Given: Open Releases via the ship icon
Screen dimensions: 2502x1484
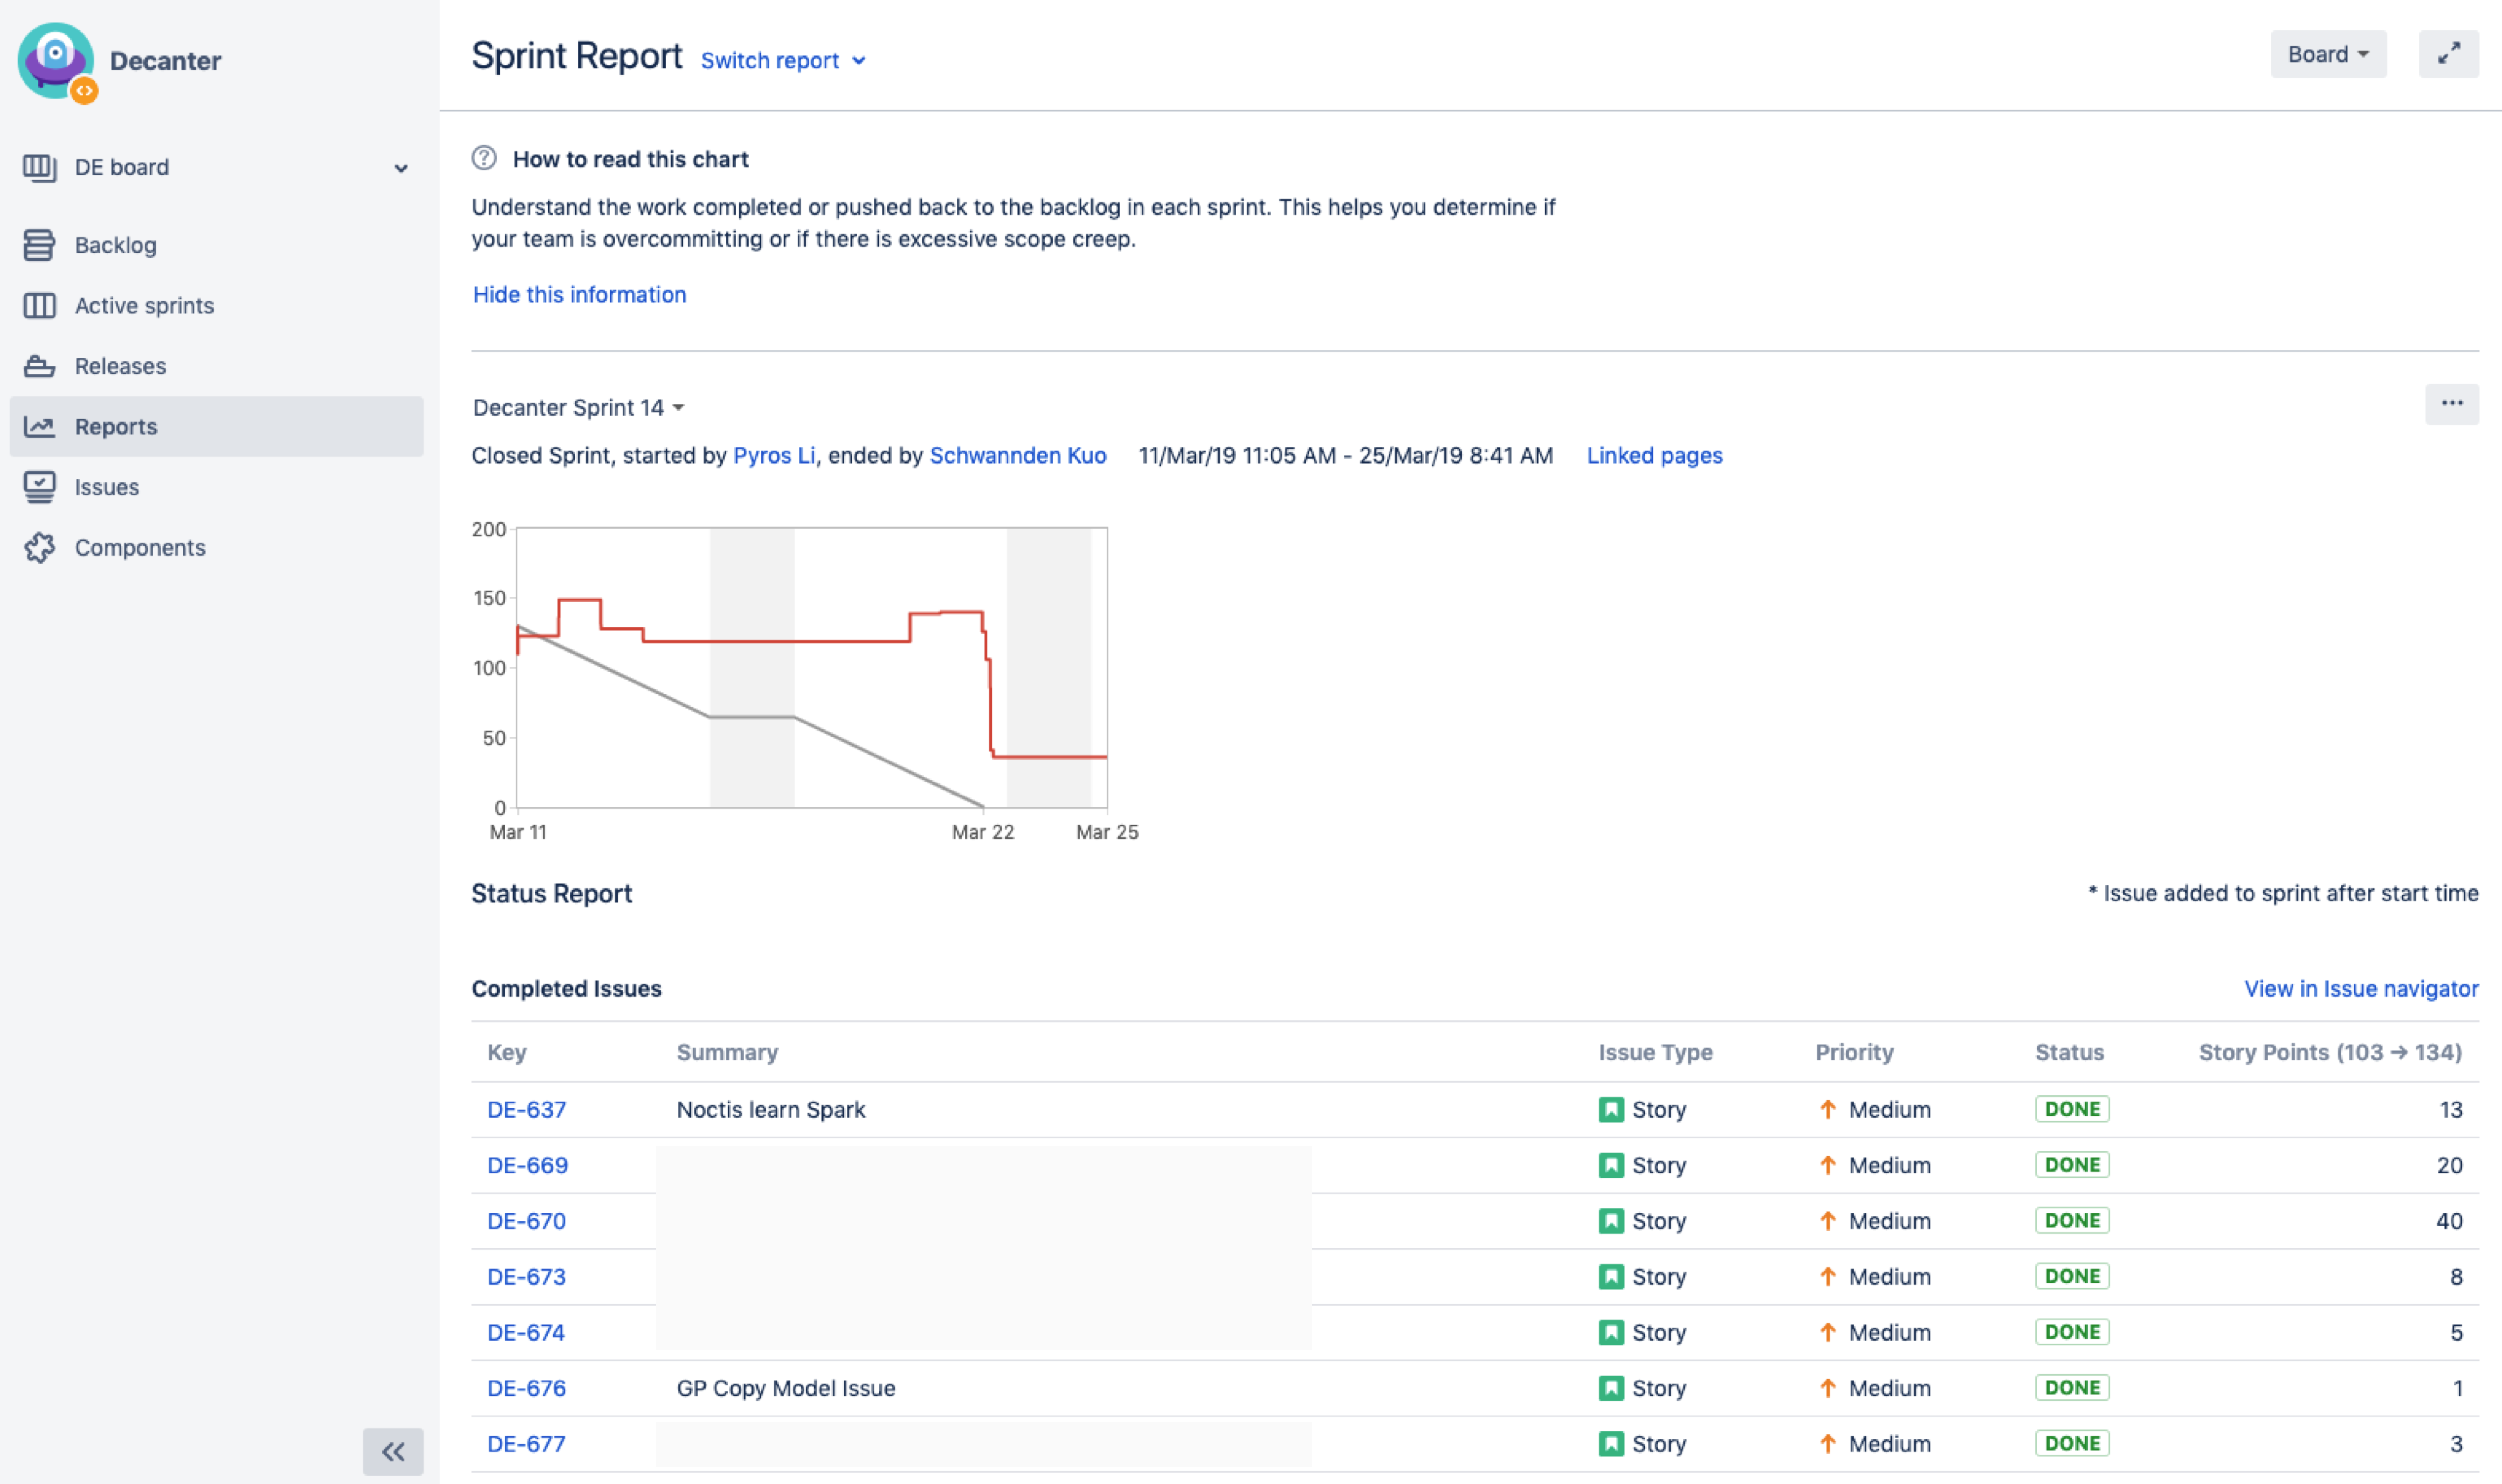Looking at the screenshot, I should click(x=39, y=366).
